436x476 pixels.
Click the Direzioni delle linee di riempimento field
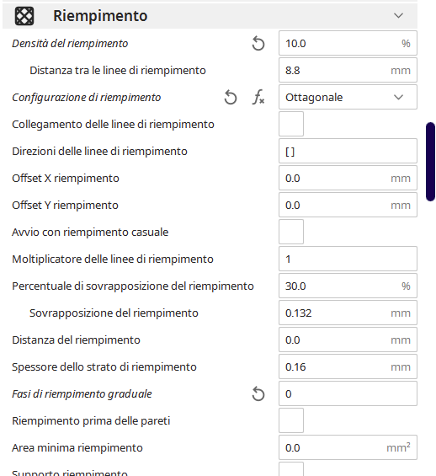(x=348, y=151)
